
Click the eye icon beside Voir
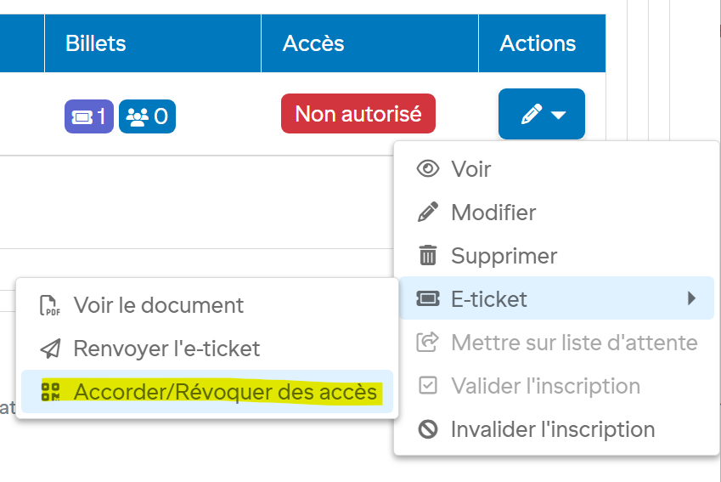pos(428,168)
